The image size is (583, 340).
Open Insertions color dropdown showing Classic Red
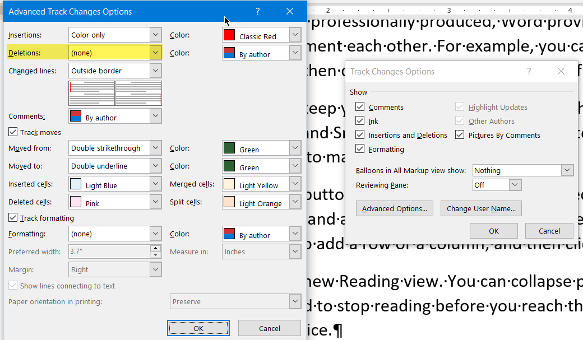click(x=261, y=35)
